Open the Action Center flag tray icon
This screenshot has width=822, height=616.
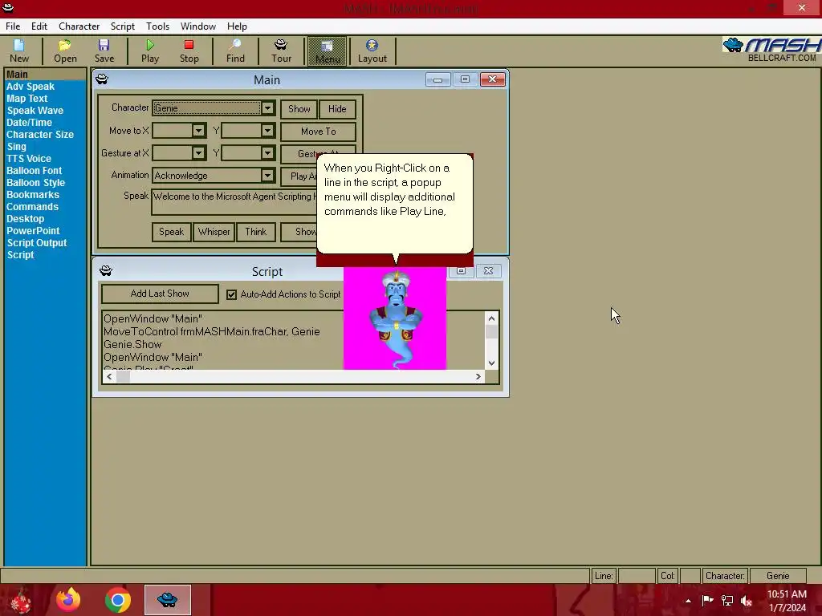708,601
